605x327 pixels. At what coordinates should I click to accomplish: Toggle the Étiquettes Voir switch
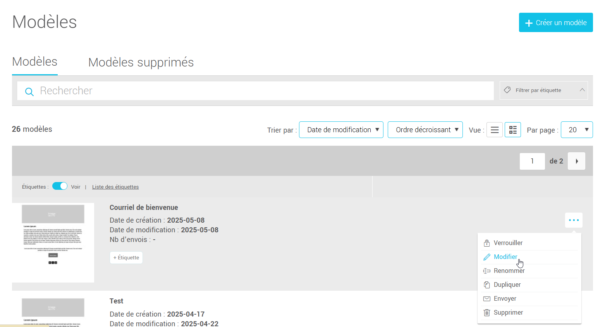coord(60,186)
